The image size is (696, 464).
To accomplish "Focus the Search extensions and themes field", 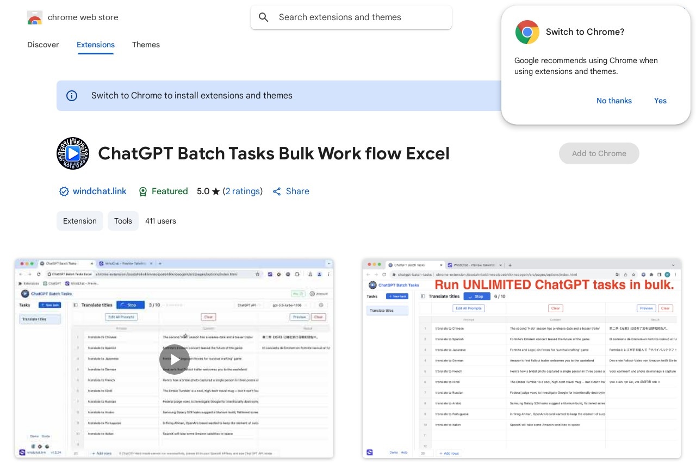I will pyautogui.click(x=351, y=17).
